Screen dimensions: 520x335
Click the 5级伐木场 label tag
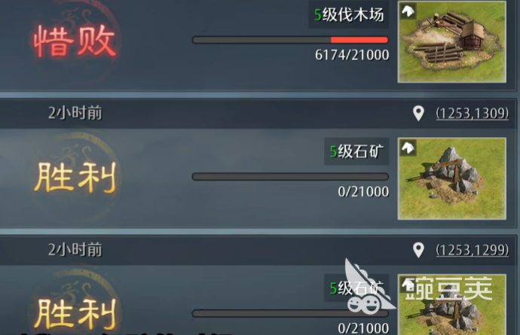pyautogui.click(x=348, y=14)
